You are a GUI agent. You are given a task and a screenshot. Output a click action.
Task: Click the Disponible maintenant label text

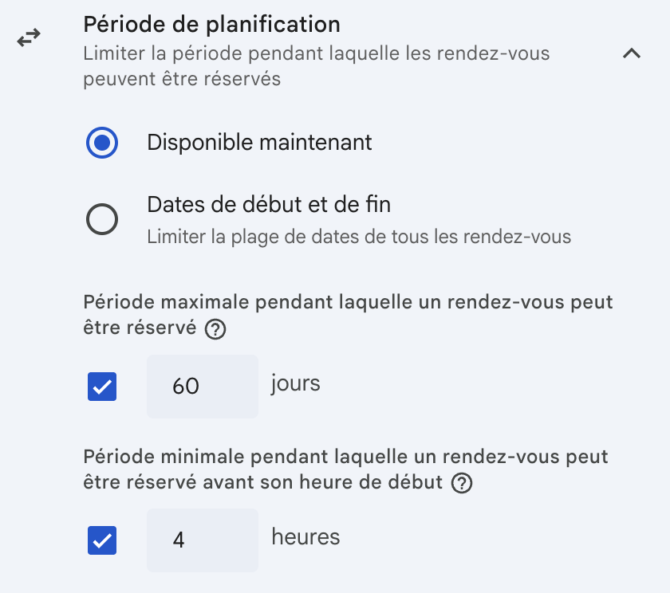click(259, 143)
